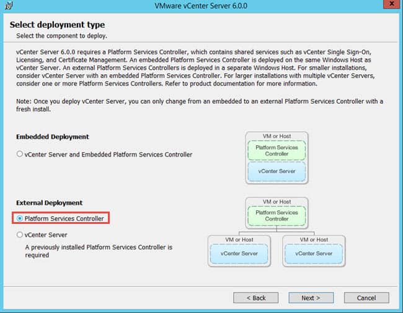
Task: Click 'Select the component to deploy.' subtitle
Action: click(61, 36)
